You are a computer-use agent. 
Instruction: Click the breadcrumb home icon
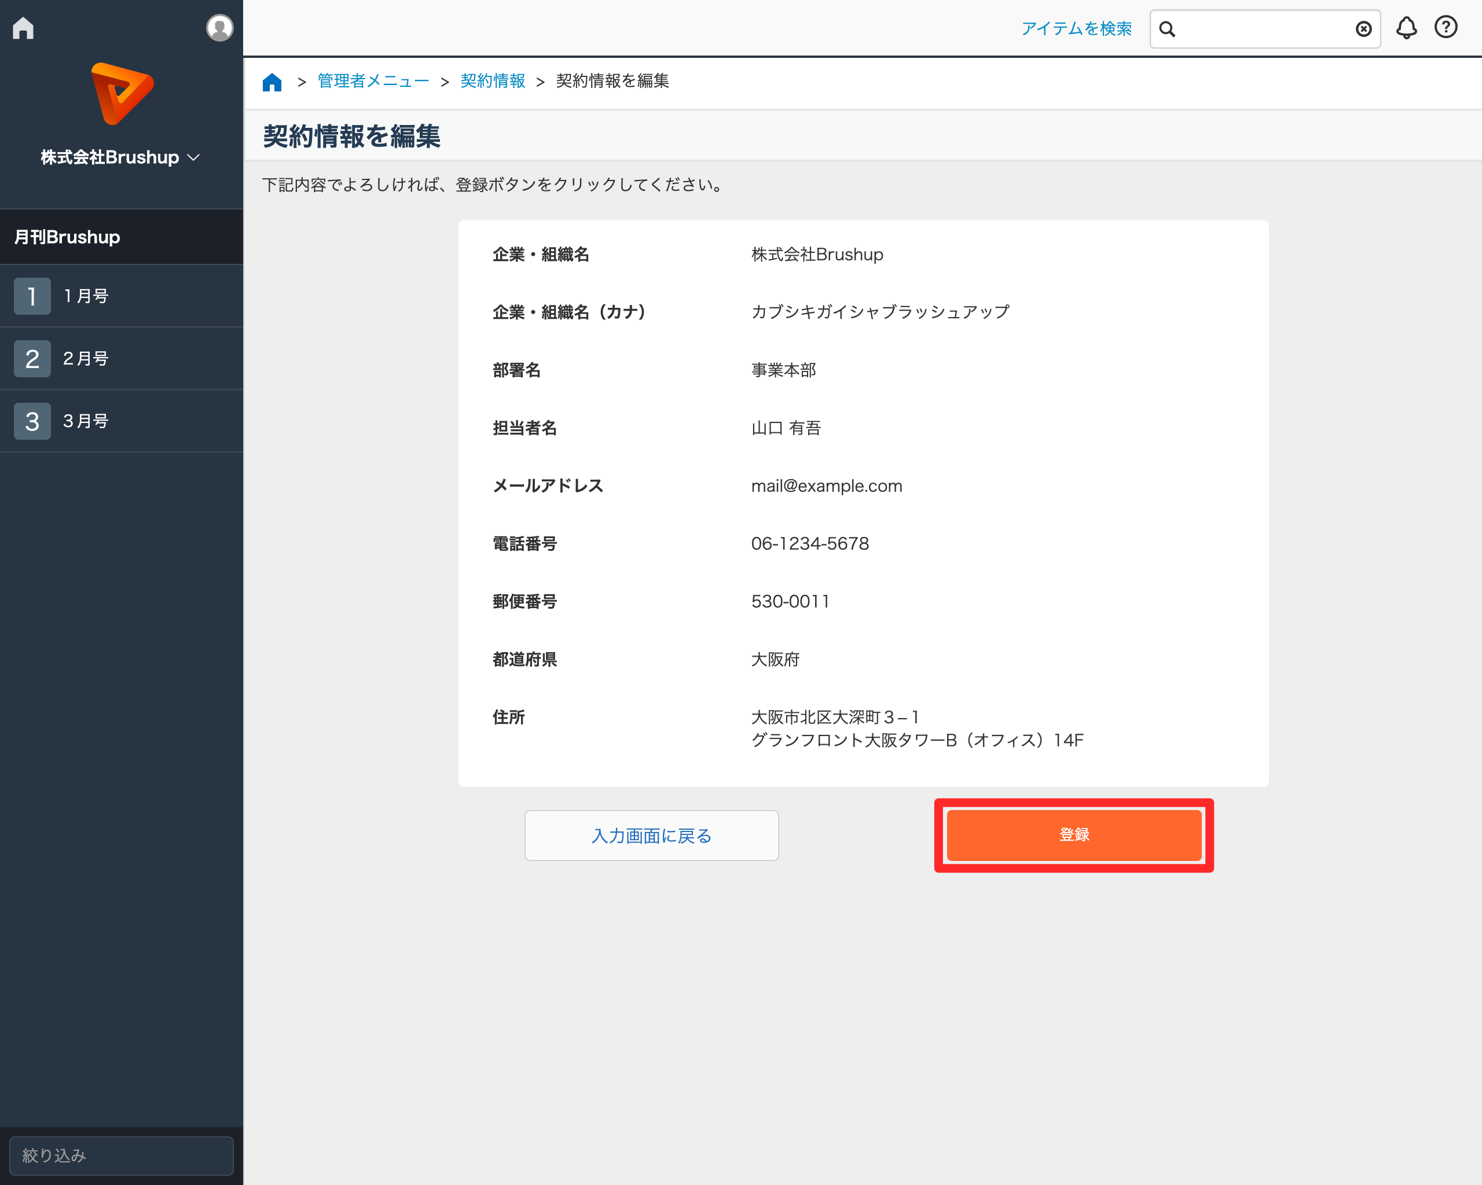272,82
